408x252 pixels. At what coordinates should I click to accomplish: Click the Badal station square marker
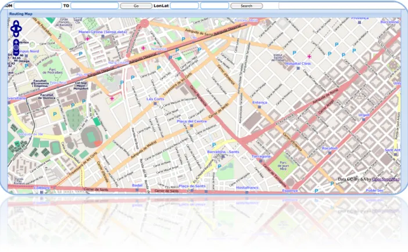click(137, 190)
